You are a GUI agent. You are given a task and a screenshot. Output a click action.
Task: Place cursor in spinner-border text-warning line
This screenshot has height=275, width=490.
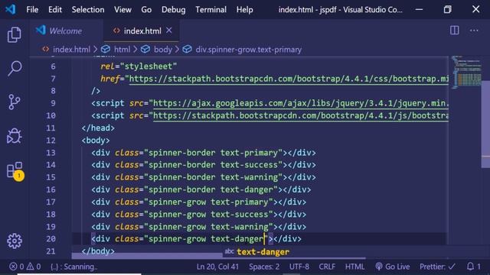click(204, 177)
